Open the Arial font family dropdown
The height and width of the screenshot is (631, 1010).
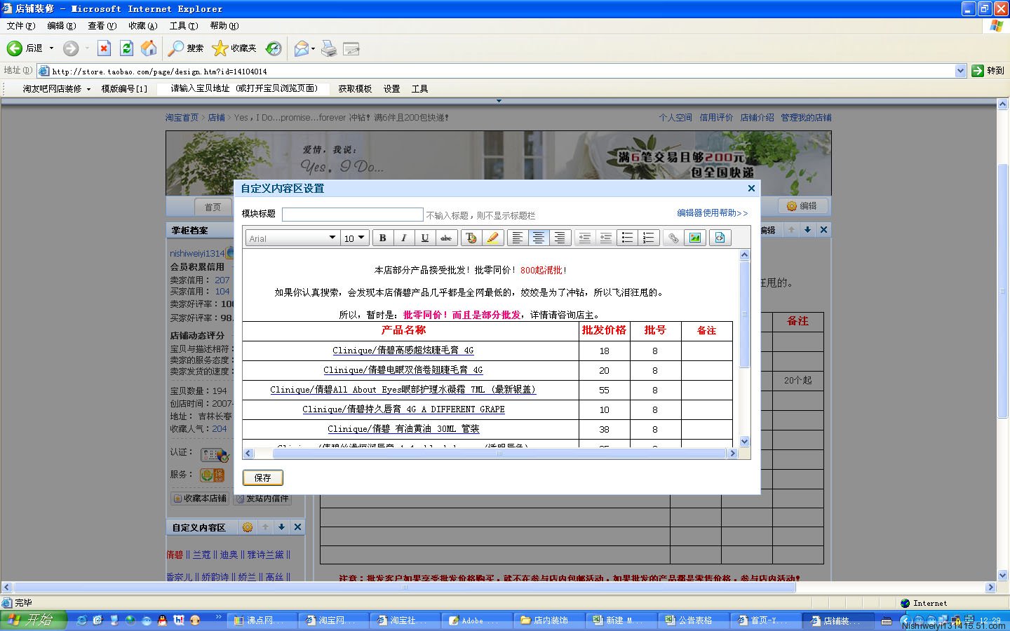[292, 238]
